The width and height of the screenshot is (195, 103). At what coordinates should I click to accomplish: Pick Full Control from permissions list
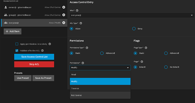100,95
